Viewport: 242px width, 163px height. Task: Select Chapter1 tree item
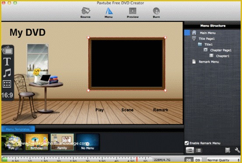(223, 56)
